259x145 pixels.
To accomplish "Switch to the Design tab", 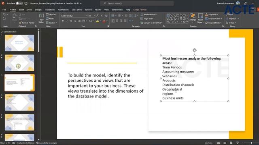I will pyautogui.click(x=38, y=10).
